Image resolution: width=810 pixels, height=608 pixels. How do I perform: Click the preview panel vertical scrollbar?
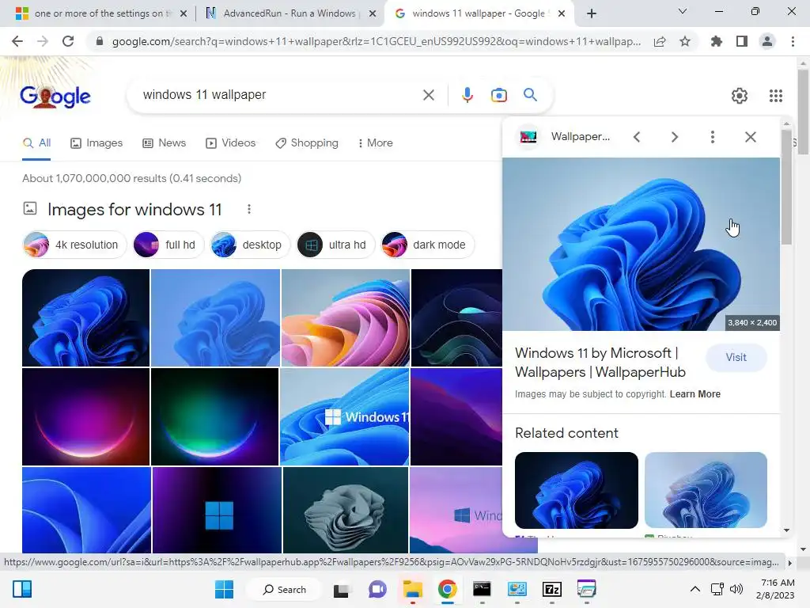pos(786,187)
